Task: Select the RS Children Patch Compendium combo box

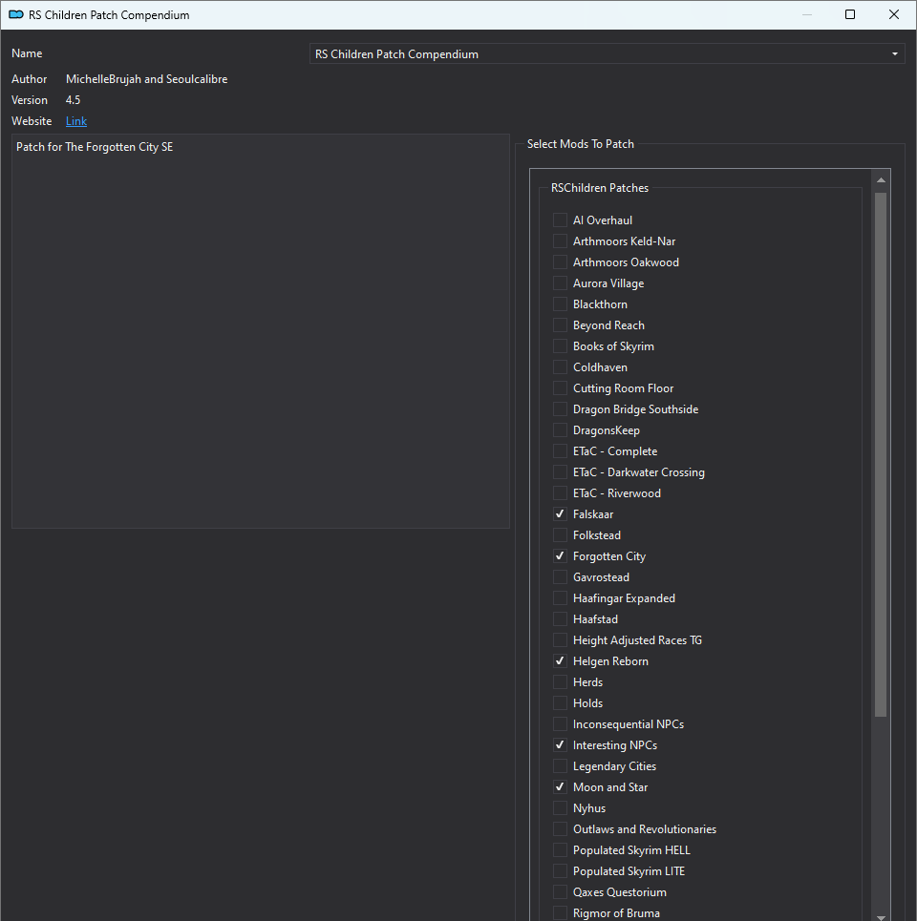Action: click(607, 54)
